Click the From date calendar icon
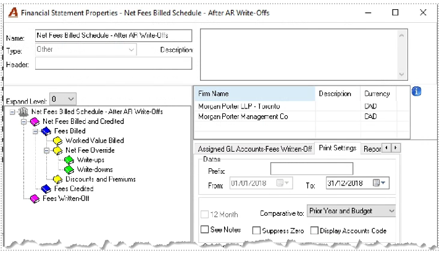The width and height of the screenshot is (442, 254). pos(283,183)
